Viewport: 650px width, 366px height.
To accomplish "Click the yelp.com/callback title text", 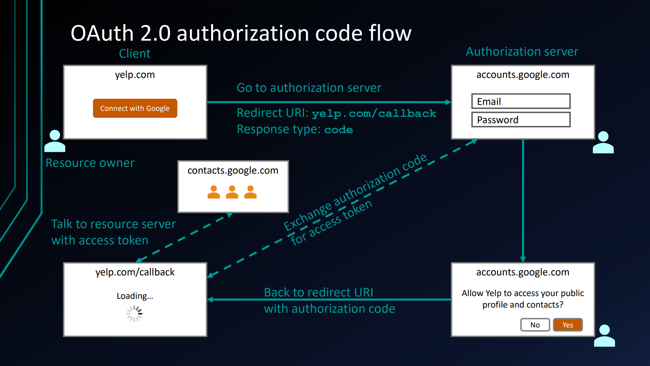I will pyautogui.click(x=135, y=272).
